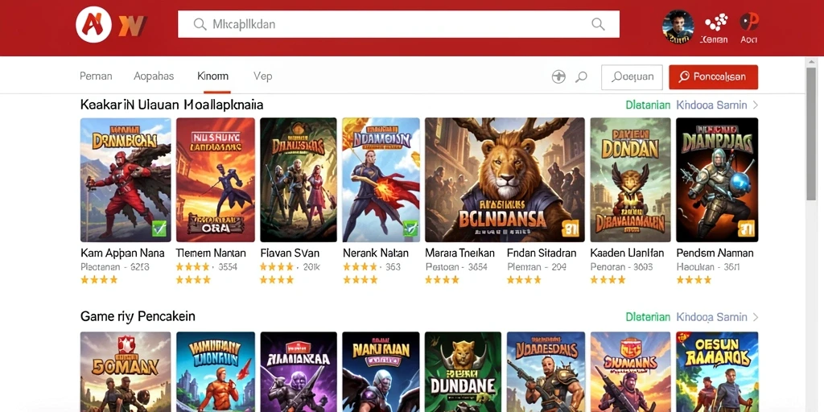Open the Flavan SVan game cover
Image resolution: width=824 pixels, height=412 pixels.
299,179
